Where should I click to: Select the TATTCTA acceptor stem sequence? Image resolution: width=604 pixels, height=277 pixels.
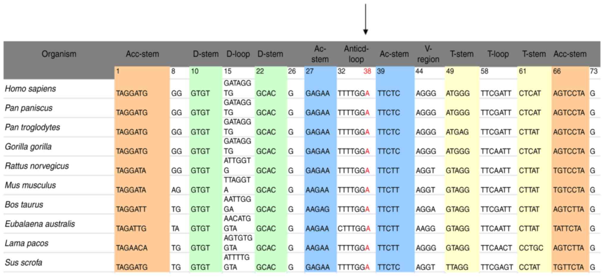[x=567, y=229]
